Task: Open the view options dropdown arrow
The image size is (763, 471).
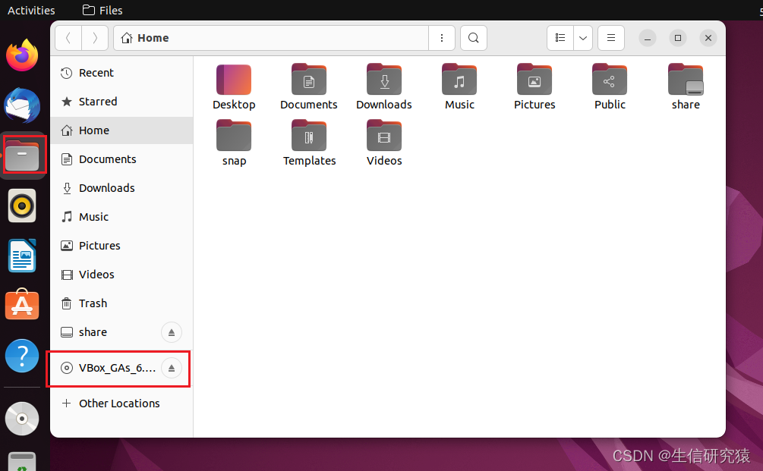Action: click(x=582, y=37)
